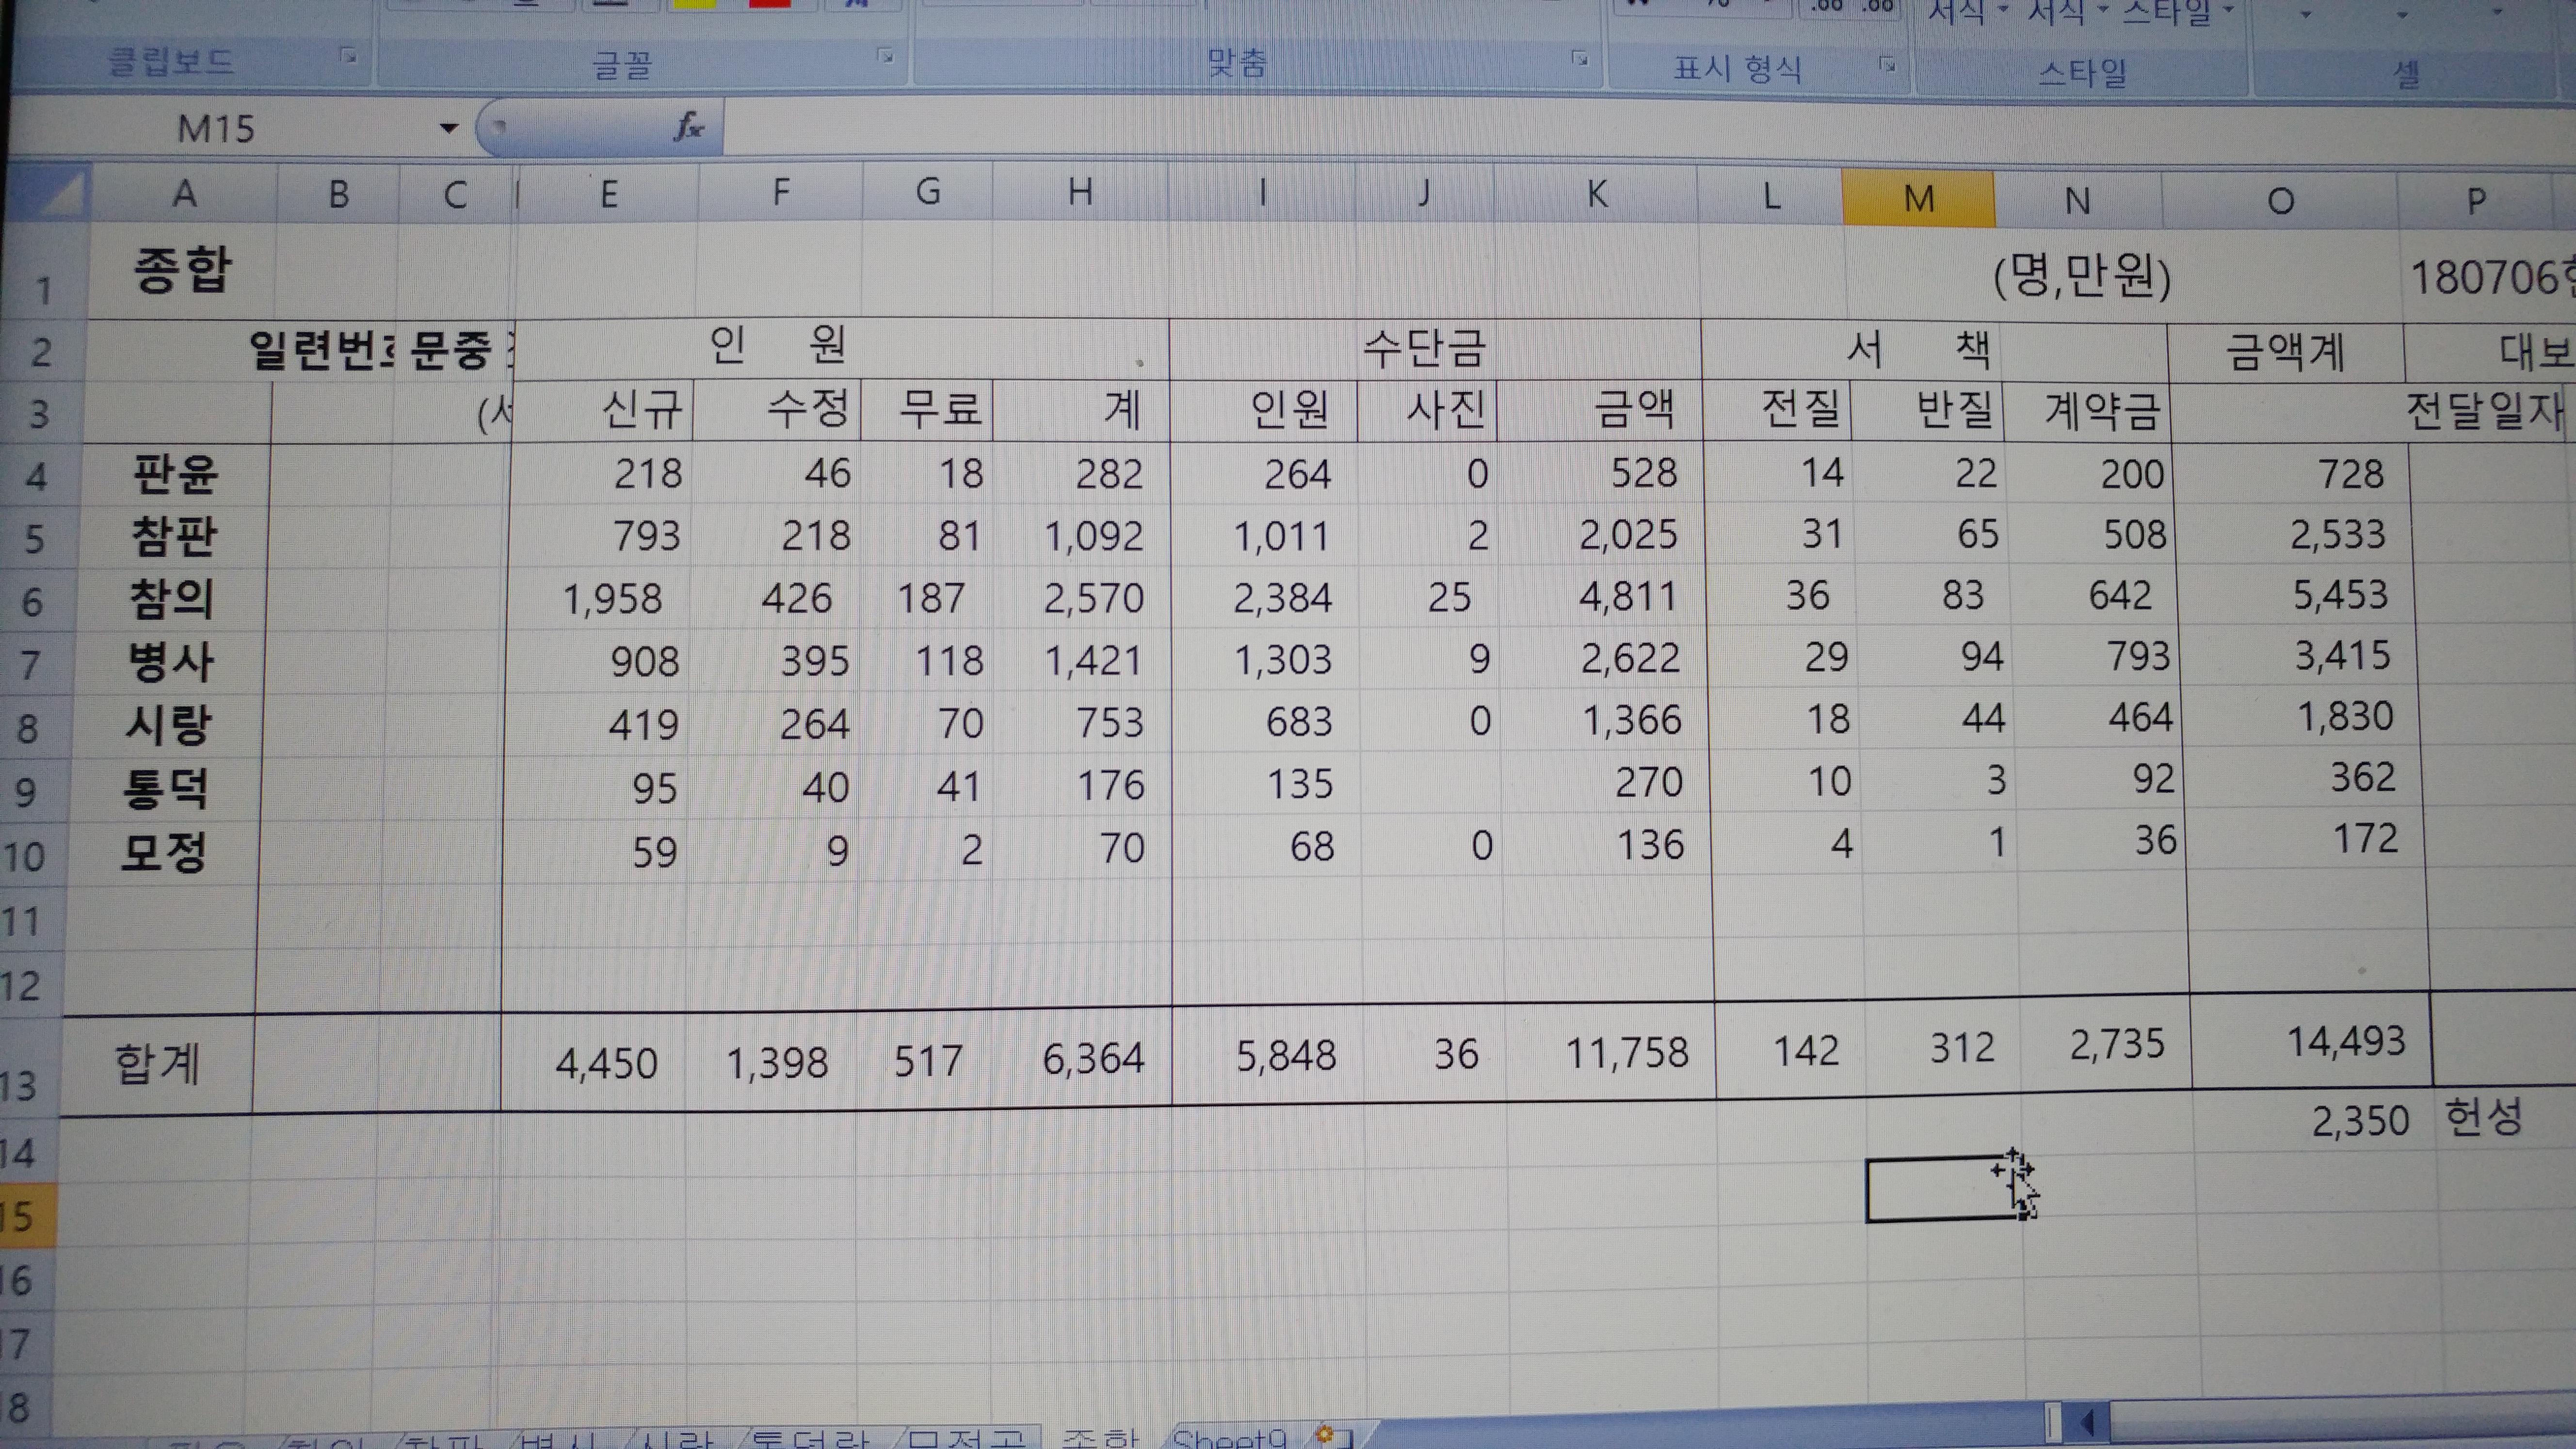Click the 수단금 merged header cell
The width and height of the screenshot is (2576, 1449).
(x=1434, y=349)
